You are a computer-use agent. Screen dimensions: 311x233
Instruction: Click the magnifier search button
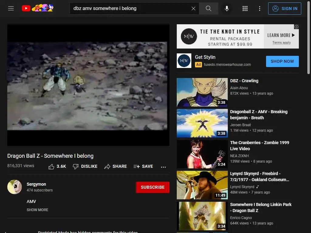208,8
